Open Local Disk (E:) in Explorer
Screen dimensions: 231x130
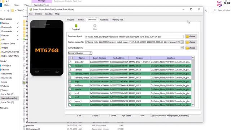(x=8, y=103)
